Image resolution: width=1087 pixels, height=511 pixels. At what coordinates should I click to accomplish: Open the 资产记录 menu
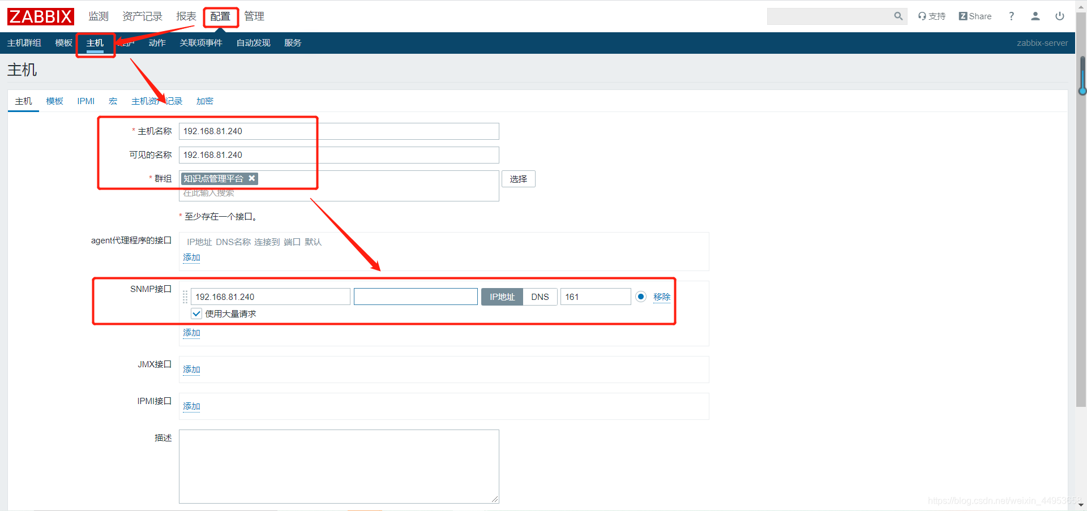click(x=142, y=16)
